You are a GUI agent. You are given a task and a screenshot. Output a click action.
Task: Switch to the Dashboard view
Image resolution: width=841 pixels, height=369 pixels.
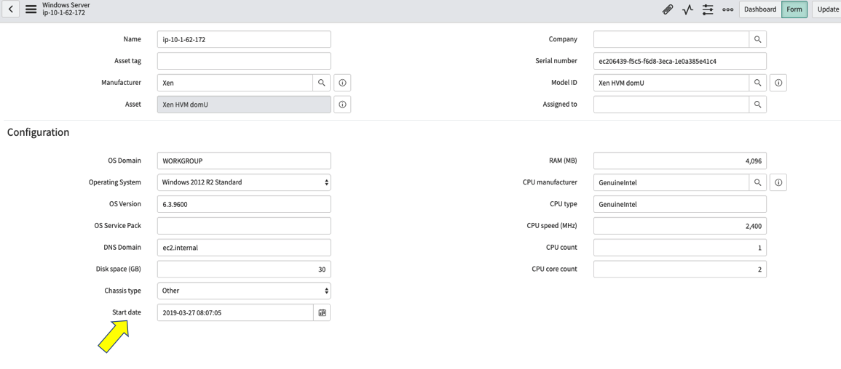760,9
